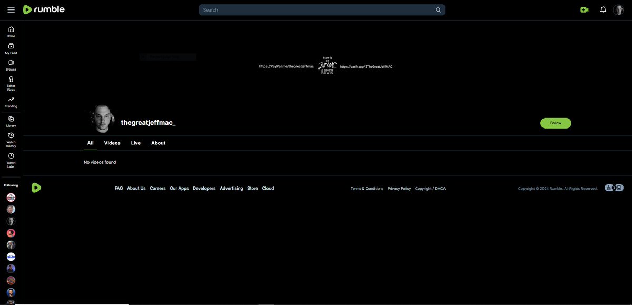The width and height of the screenshot is (632, 305).
Task: Open the FAQ footer link
Action: tap(119, 188)
